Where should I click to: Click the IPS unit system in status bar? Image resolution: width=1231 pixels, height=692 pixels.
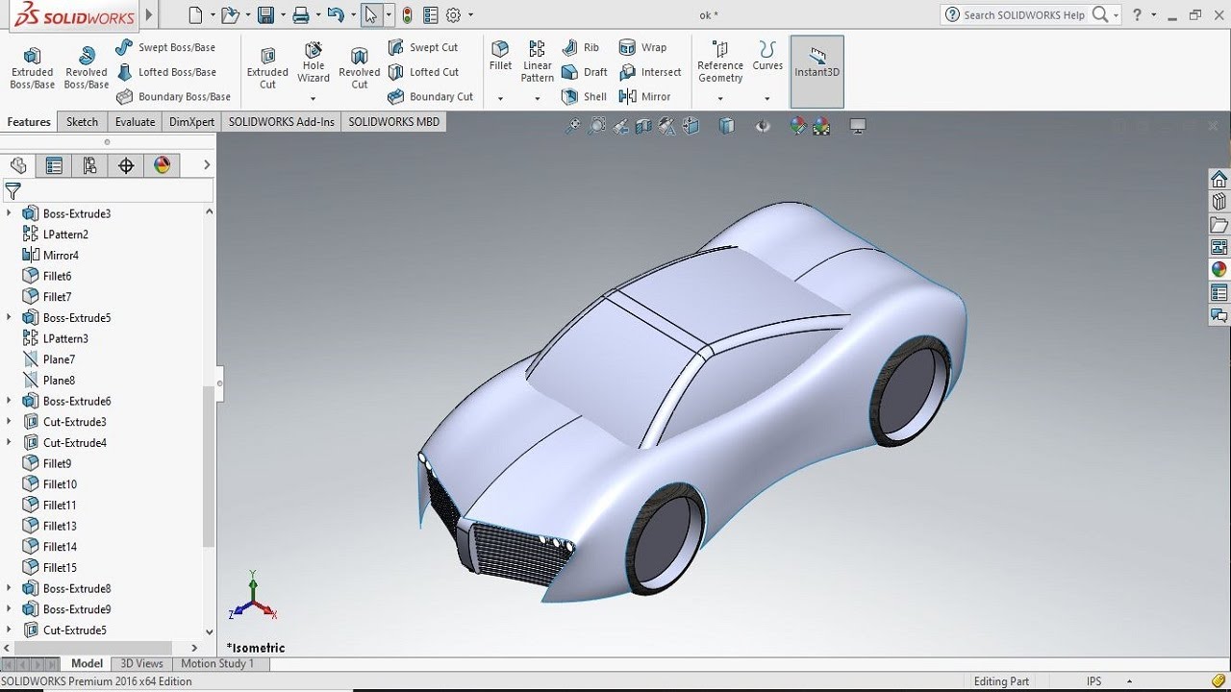tap(1094, 681)
